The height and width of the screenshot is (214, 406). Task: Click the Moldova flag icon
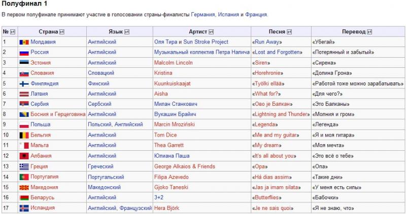(x=24, y=42)
